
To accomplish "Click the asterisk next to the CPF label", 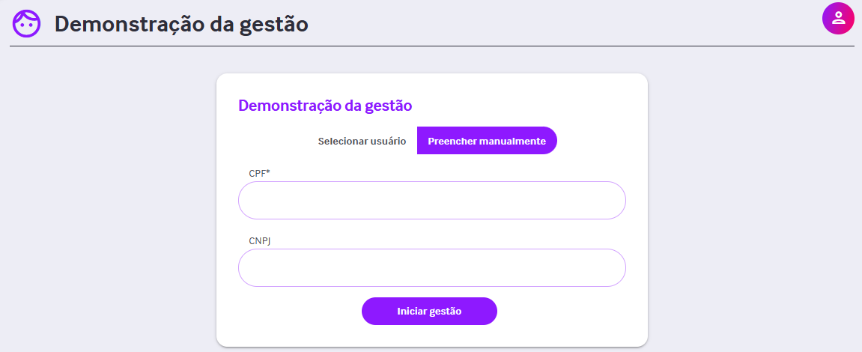I will click(x=268, y=172).
